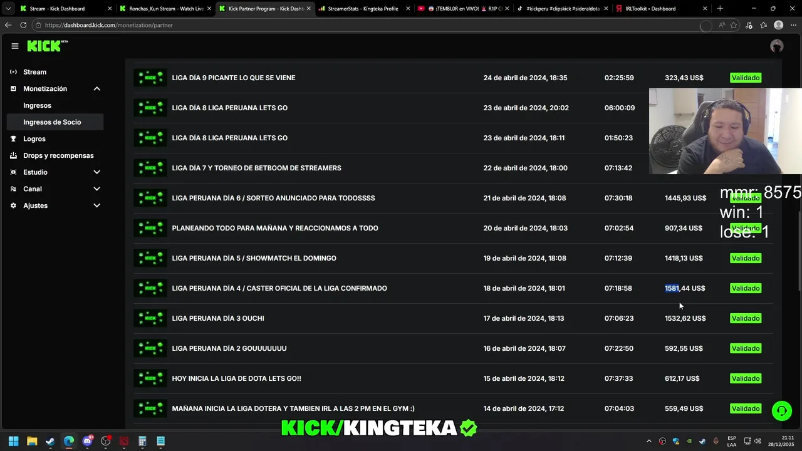This screenshot has height=451, width=802.
Task: Click the Estudio camera icon
Action: [x=13, y=172]
